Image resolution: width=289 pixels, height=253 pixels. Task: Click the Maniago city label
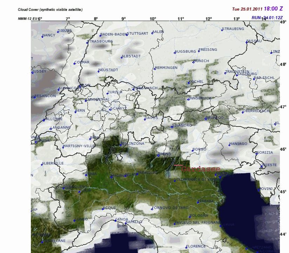click(239, 144)
